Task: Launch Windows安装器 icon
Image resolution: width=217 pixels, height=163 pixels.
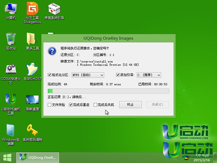Action: (x=10, y=134)
